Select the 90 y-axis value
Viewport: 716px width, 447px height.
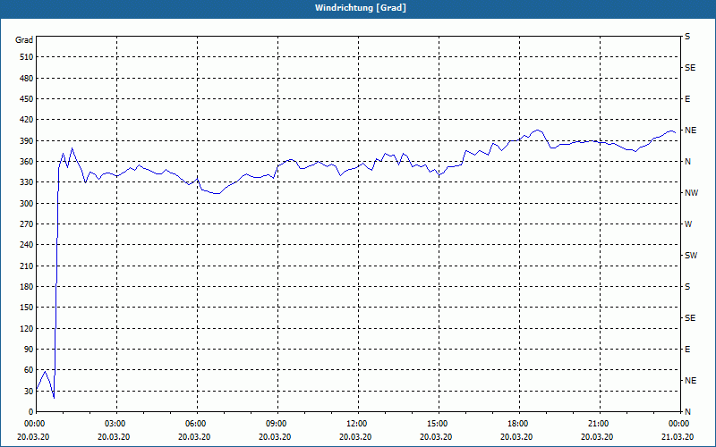tap(29, 350)
